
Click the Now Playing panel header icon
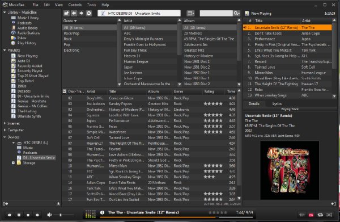[246, 13]
